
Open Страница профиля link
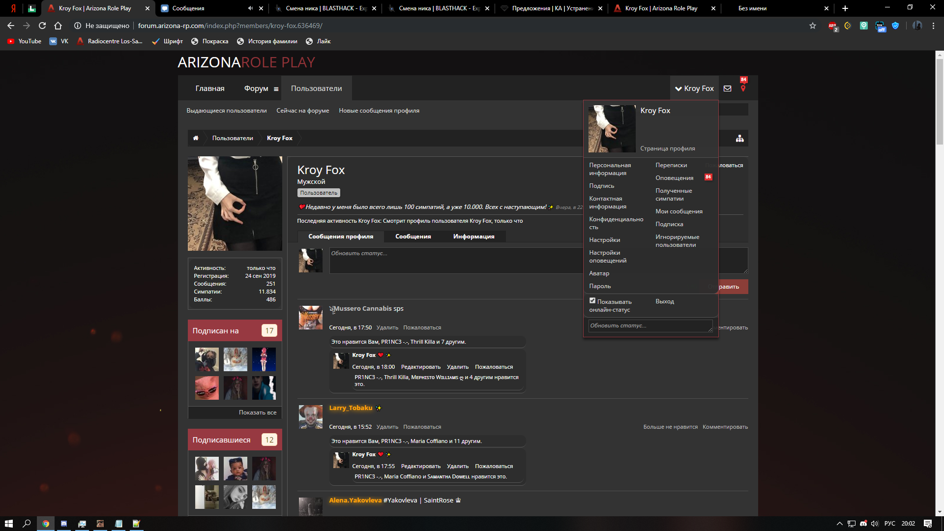[667, 148]
